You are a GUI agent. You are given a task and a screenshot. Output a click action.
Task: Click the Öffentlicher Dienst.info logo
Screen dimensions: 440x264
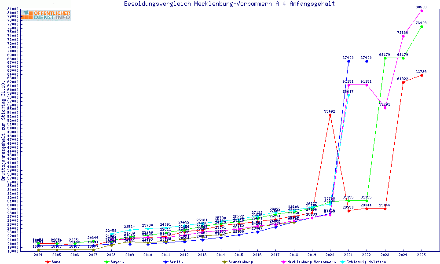[x=46, y=15]
